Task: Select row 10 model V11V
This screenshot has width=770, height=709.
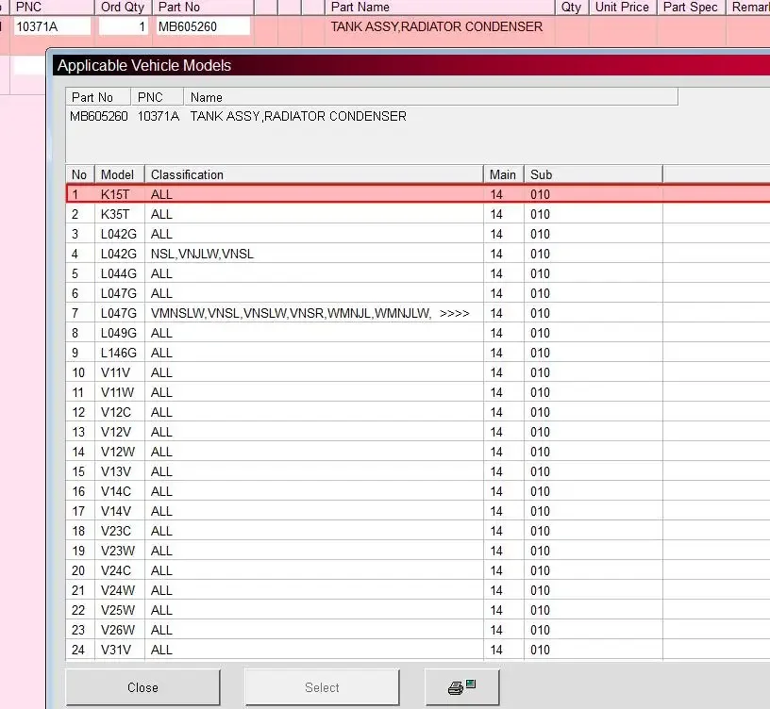Action: [x=418, y=372]
